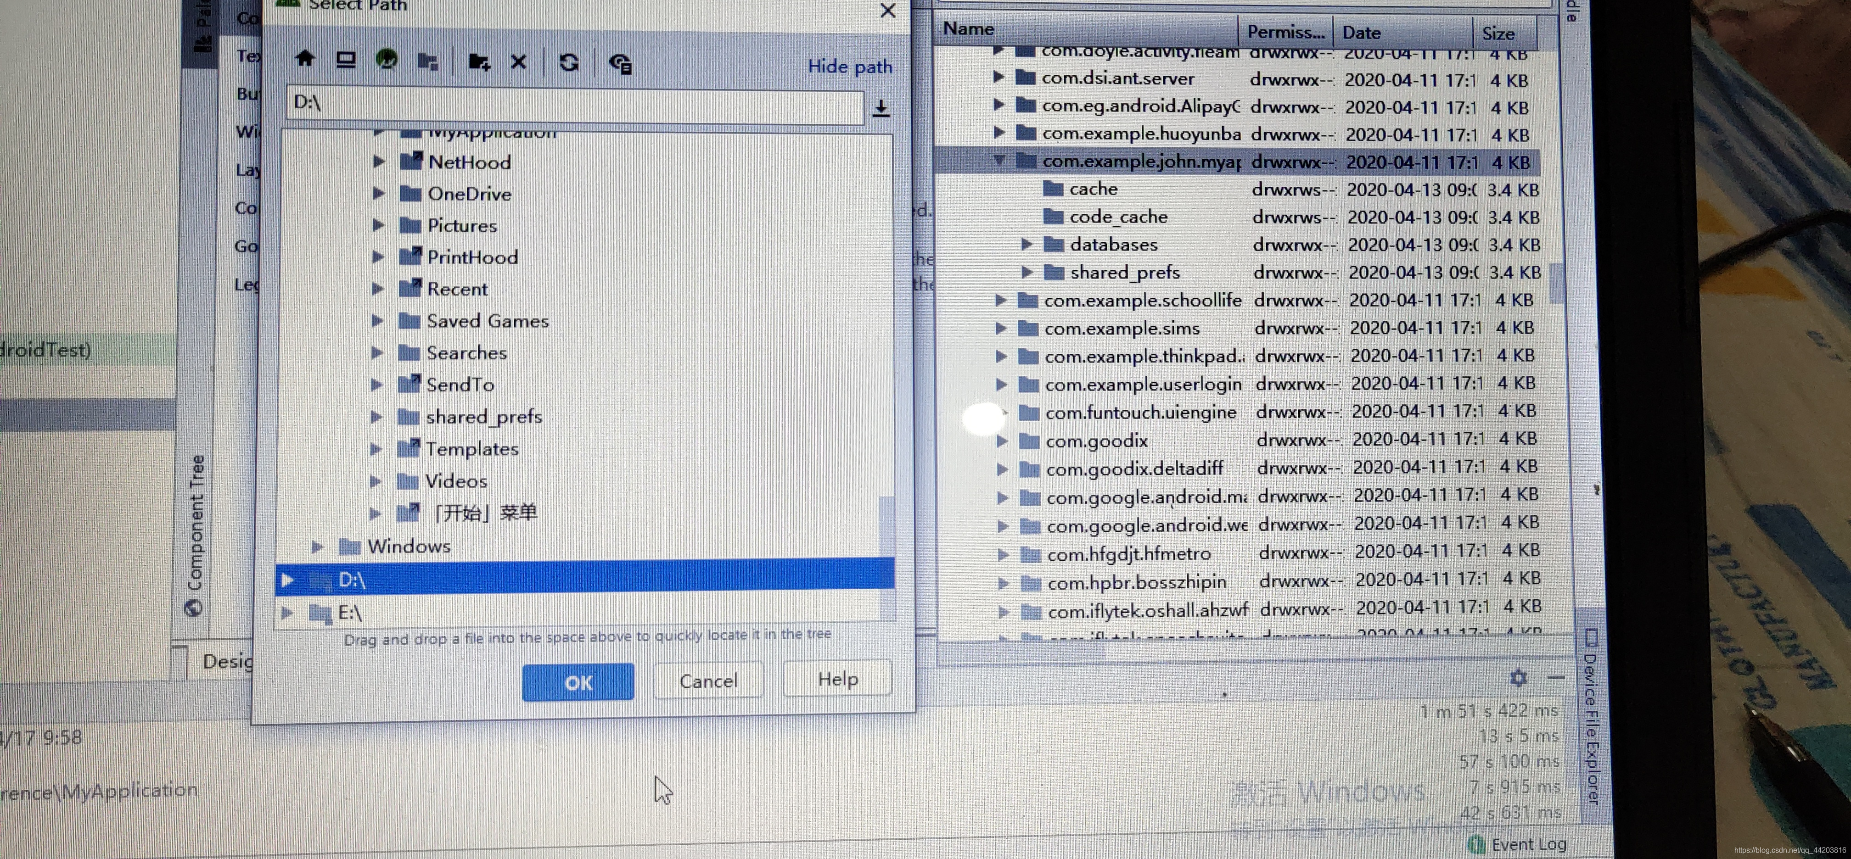Viewport: 1851px width, 859px height.
Task: Click the Project directory icon
Action: tap(387, 60)
